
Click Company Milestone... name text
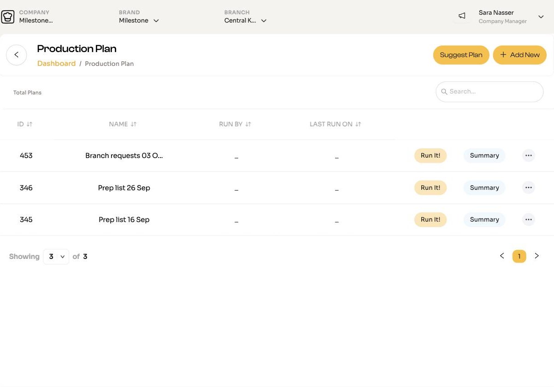tap(36, 21)
